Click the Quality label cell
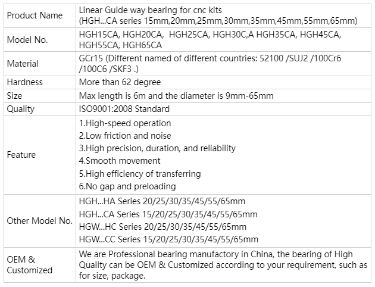Screen dimensions: 375x287 (x=21, y=109)
